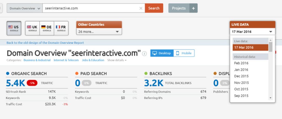282x119 pixels.
Task: Open the Domain Overview report type dropdown
Action: tap(25, 8)
